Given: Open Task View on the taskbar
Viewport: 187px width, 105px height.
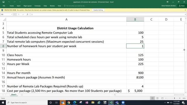Looking at the screenshot, I should tap(56, 102).
